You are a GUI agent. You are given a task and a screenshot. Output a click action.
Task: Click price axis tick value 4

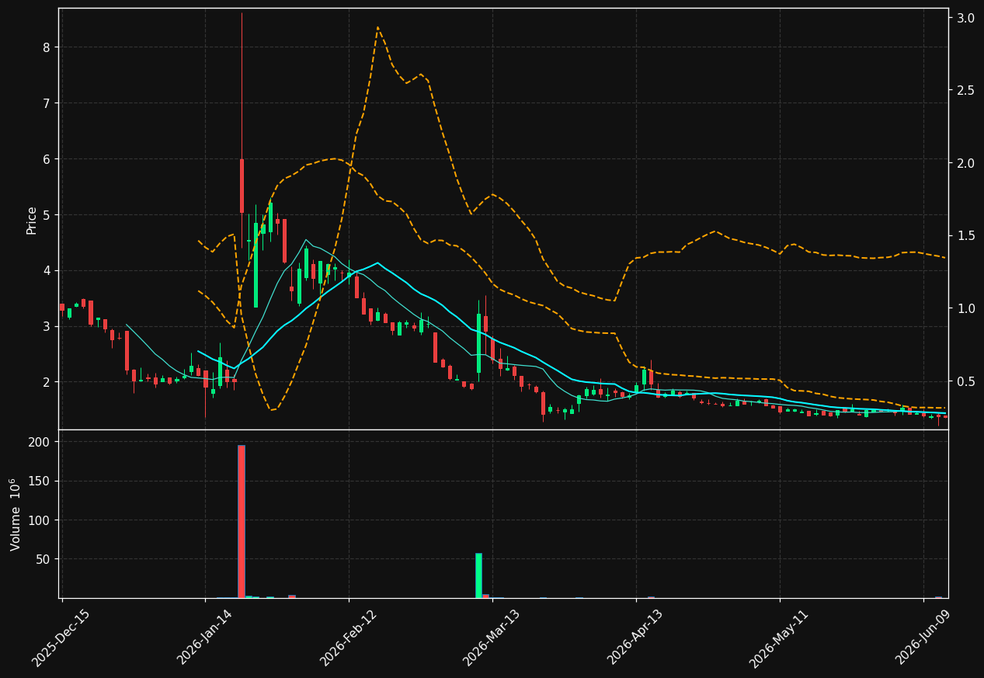tap(46, 271)
